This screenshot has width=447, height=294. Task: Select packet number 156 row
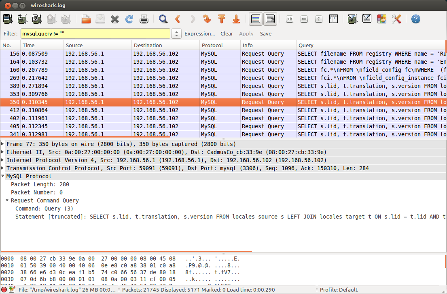tap(223, 54)
